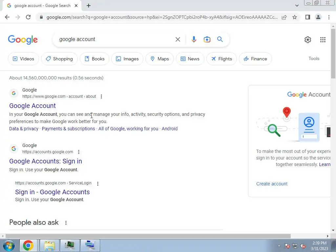Open the on-screen keyboard taskbar app
Screen dimensions: 336x252
pyautogui.click(x=90, y=245)
